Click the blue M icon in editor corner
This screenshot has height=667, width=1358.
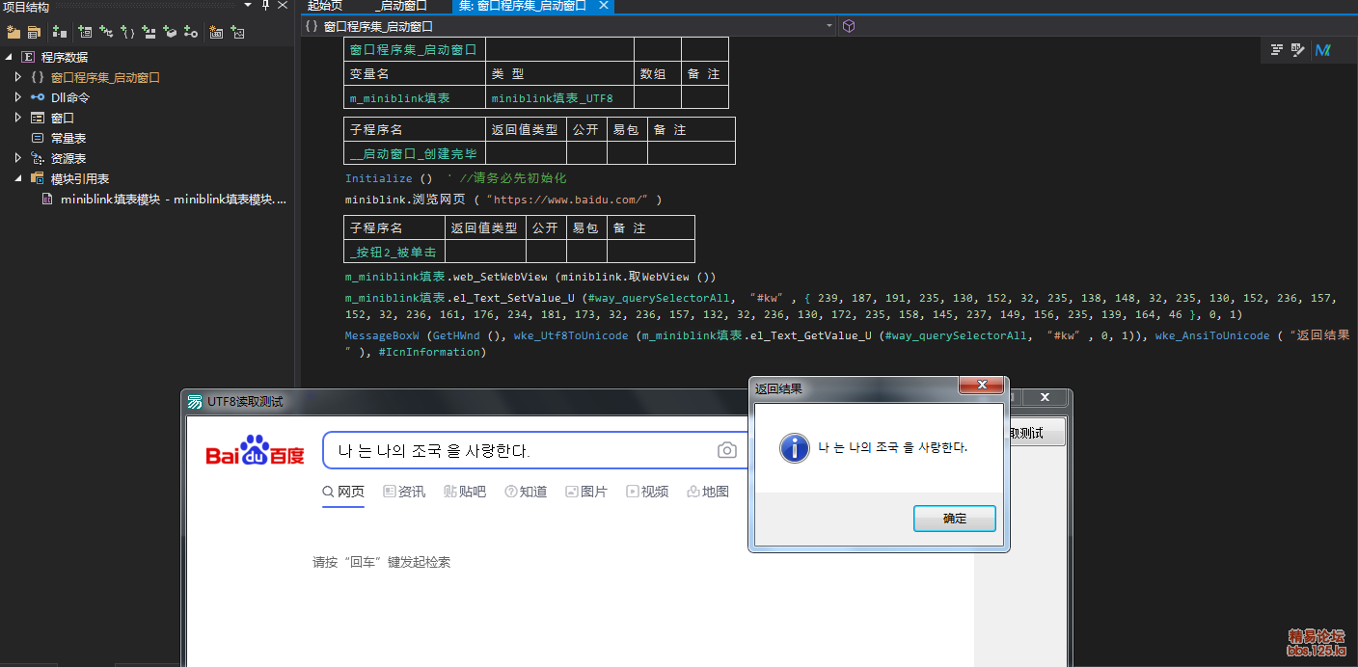(1323, 50)
